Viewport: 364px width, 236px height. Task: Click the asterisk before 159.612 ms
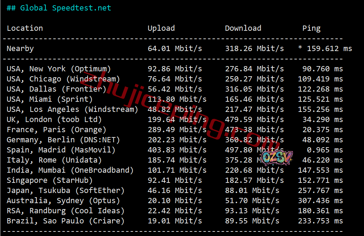[300, 47]
